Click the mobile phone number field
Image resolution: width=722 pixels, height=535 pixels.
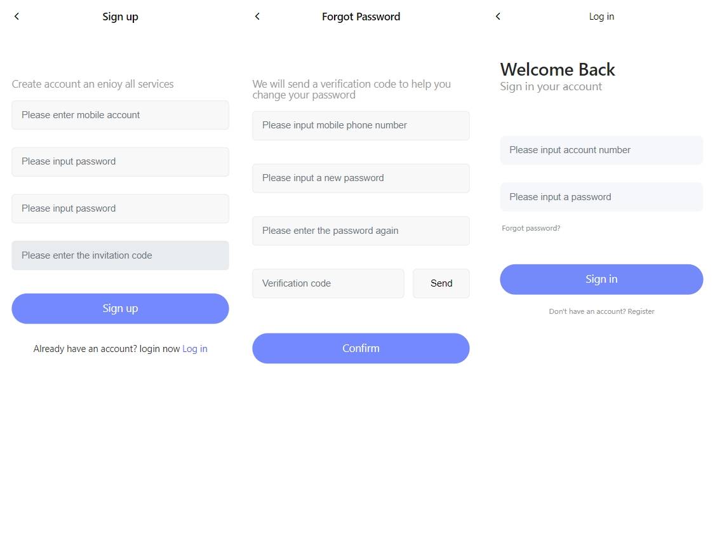coord(361,126)
